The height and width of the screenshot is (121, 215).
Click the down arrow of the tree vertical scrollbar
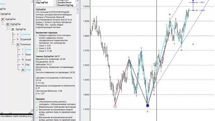32,110
